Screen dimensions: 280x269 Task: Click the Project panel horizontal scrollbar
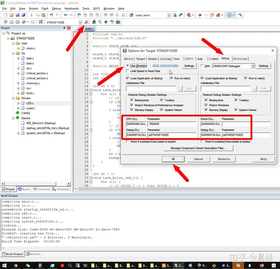coord(35,183)
